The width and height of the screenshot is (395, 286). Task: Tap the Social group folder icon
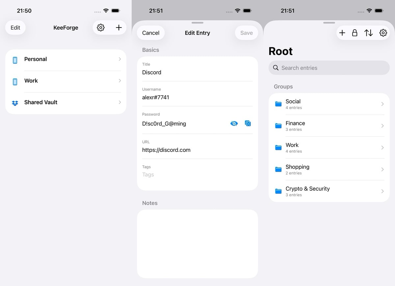point(278,104)
